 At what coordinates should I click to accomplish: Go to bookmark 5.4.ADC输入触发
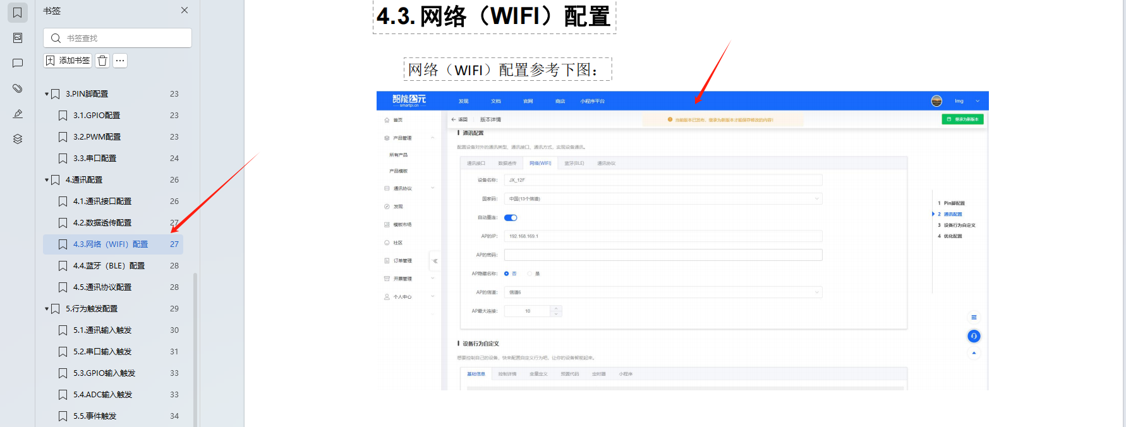pyautogui.click(x=103, y=394)
